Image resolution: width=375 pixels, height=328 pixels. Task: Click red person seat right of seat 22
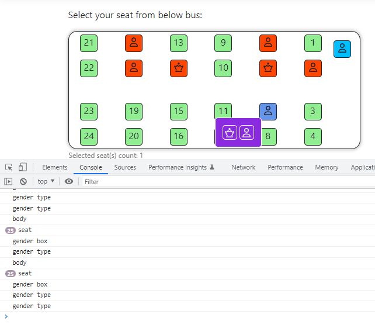[x=134, y=68]
